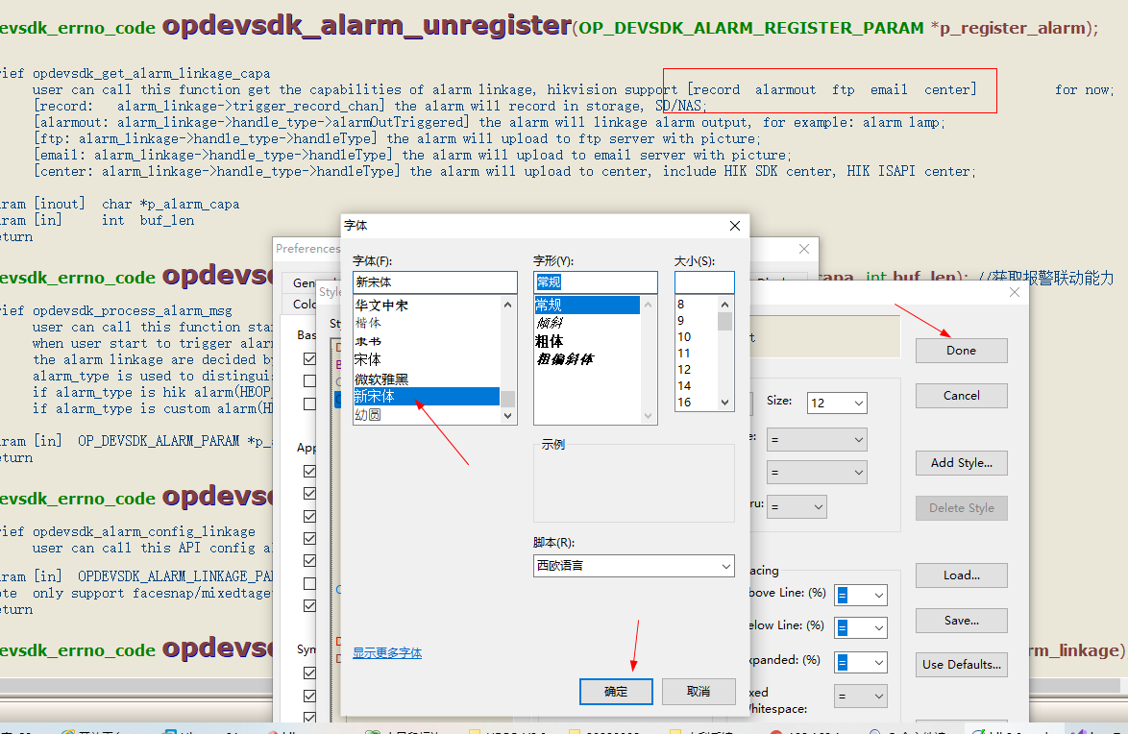Switch to the Colors tab in Preferences
The image size is (1128, 734).
(304, 303)
